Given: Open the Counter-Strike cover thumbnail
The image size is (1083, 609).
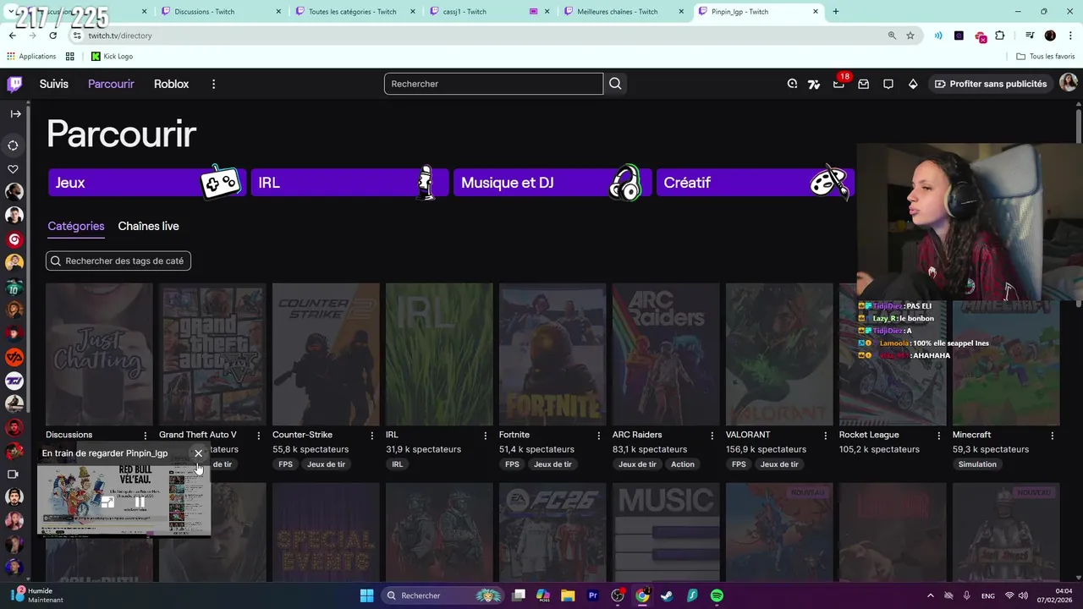Looking at the screenshot, I should (326, 354).
